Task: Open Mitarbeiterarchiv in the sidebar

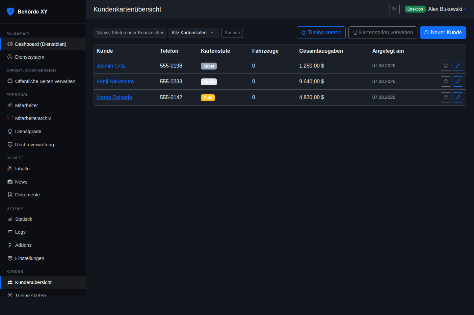Action: pos(43,118)
